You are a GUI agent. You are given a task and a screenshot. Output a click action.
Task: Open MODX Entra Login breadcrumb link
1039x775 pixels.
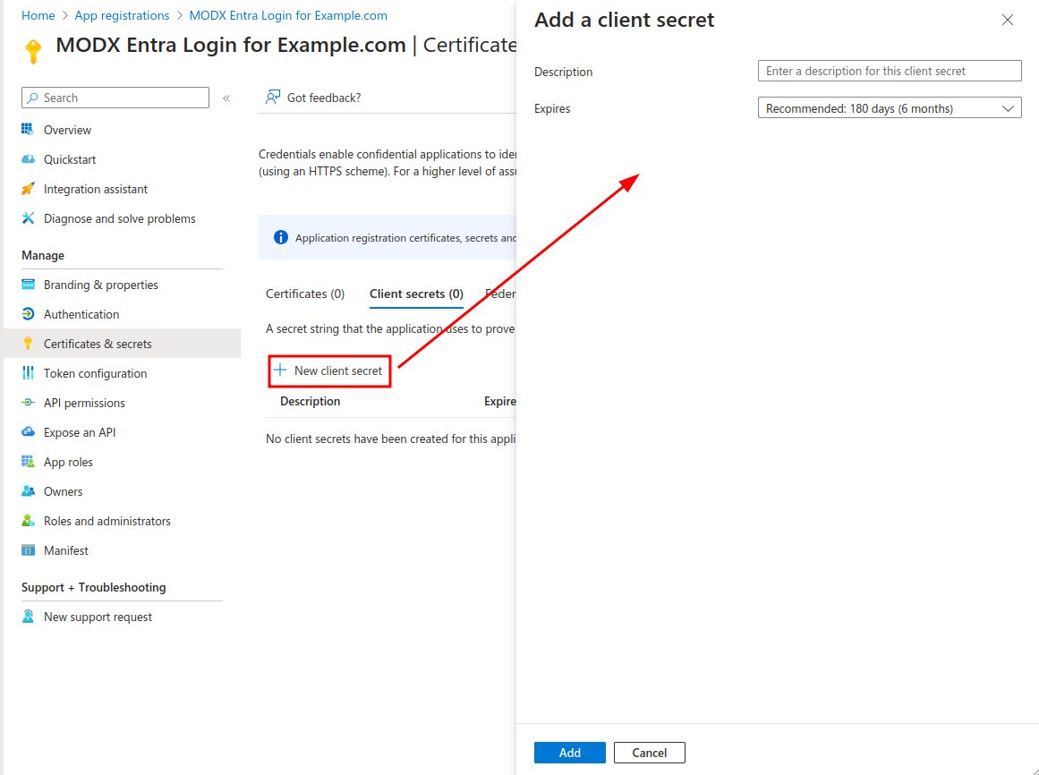[x=288, y=15]
